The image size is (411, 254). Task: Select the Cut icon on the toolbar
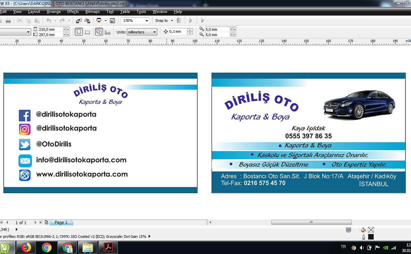pos(20,21)
